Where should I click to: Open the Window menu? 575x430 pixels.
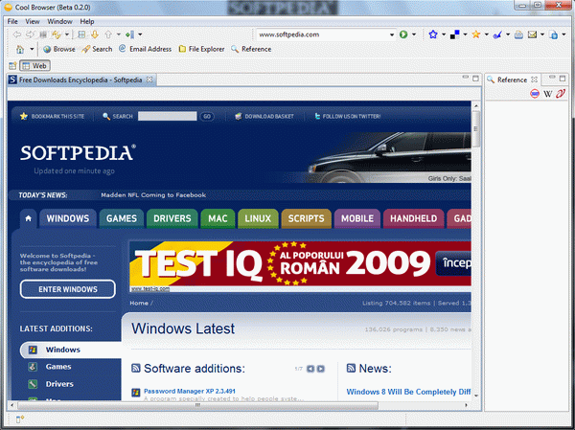(x=59, y=21)
